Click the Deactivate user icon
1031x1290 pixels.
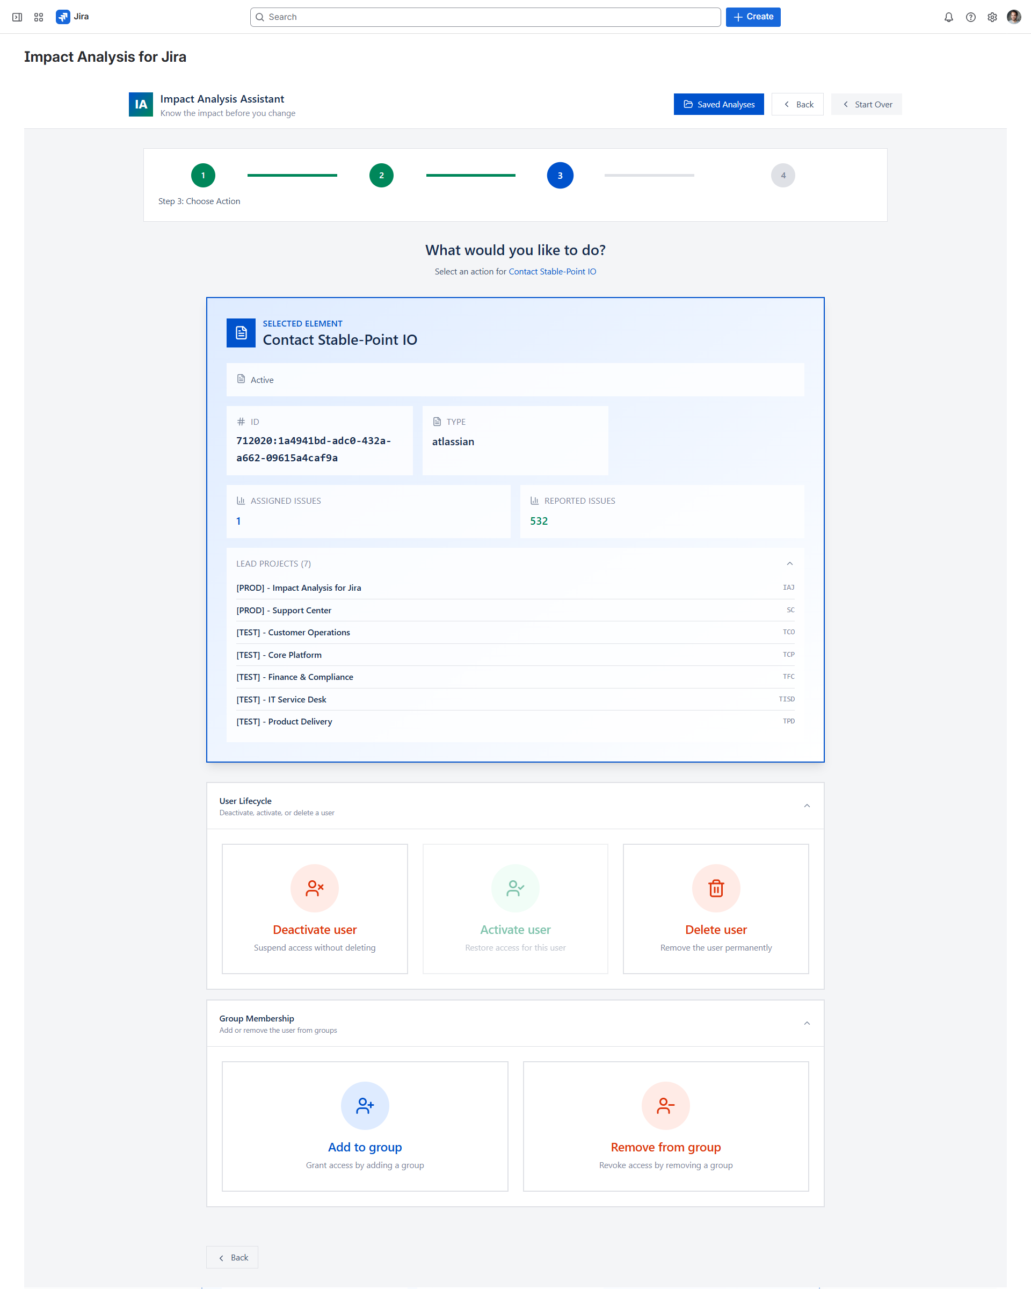click(315, 888)
